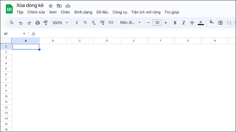The width and height of the screenshot is (236, 132).
Task: Increase decimal places
Action: point(102,23)
